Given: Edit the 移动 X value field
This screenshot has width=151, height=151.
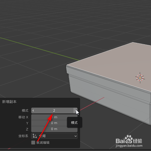Looking at the screenshot, I should pos(54,117).
